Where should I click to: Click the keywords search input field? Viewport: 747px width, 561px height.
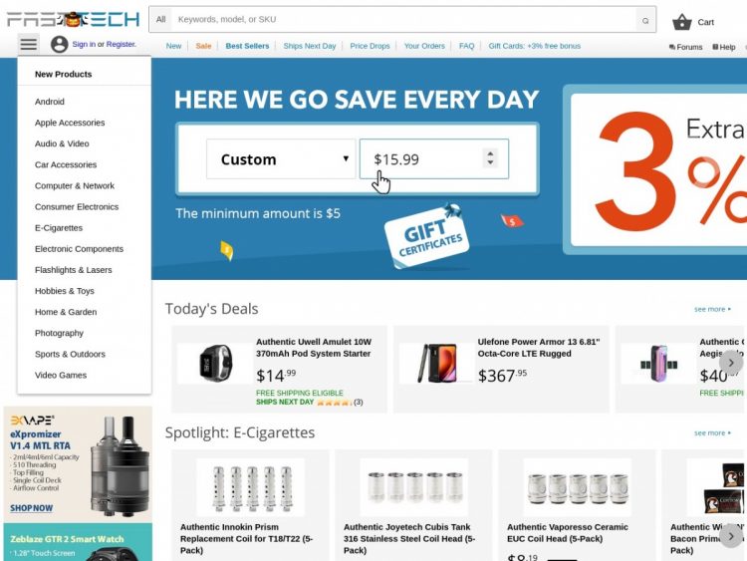coord(404,20)
